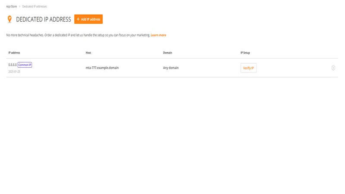Select the Domain column header
This screenshot has height=194, width=345.
(167, 53)
